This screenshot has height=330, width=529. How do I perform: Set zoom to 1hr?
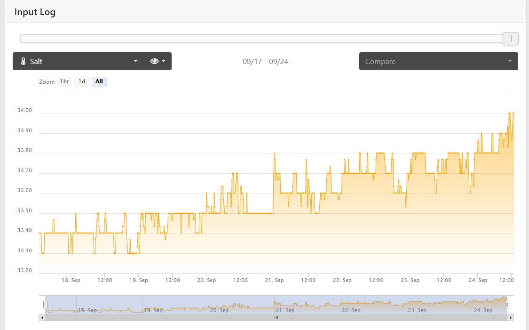(x=64, y=82)
